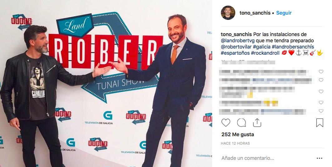Image resolution: width=332 pixels, height=167 pixels.
Task: Like the second comment's small heart
Action: [321, 80]
